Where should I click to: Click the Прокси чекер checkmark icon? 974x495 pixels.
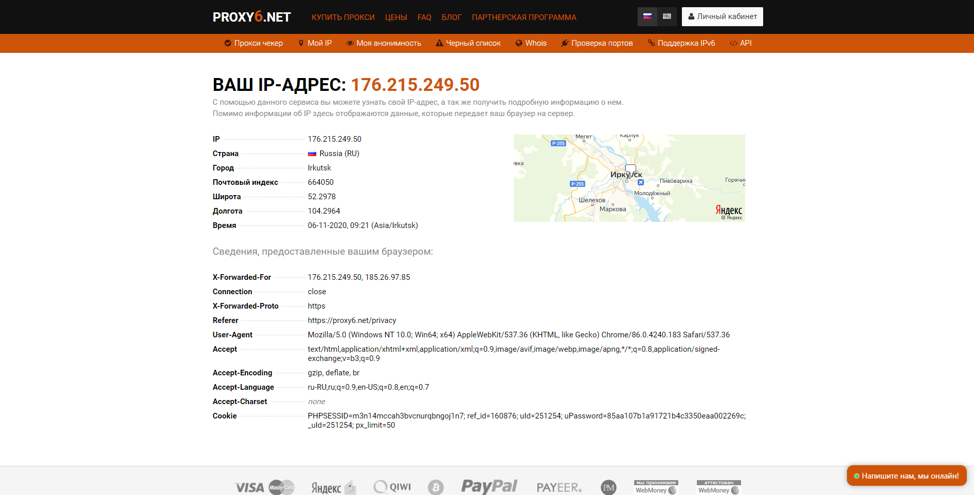tap(227, 43)
